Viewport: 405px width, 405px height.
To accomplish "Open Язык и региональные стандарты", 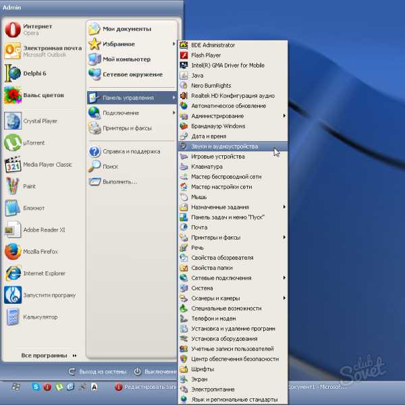I will (x=233, y=400).
